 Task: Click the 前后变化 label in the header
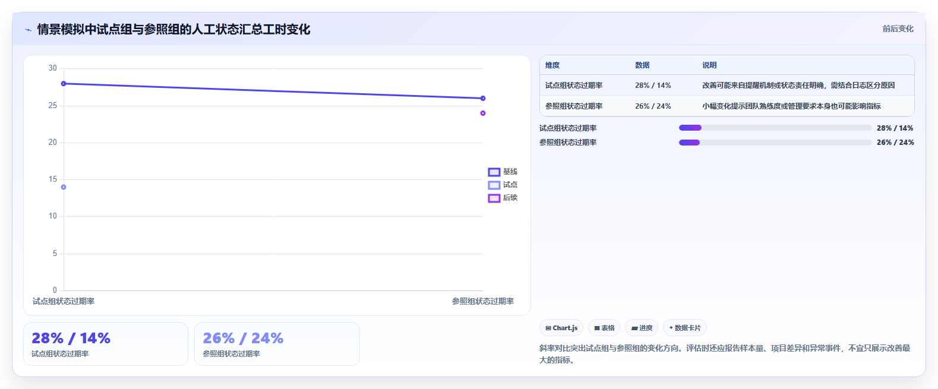click(x=898, y=29)
